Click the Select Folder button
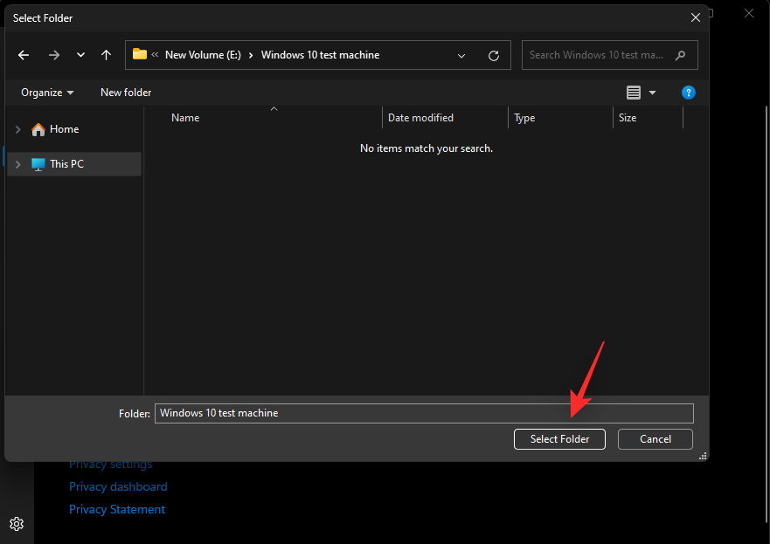770x544 pixels. pyautogui.click(x=559, y=439)
